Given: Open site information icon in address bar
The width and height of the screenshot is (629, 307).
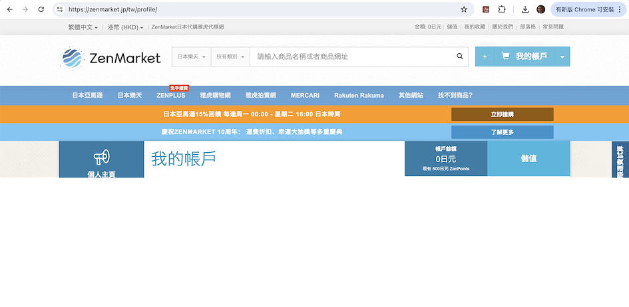Looking at the screenshot, I should tap(60, 9).
